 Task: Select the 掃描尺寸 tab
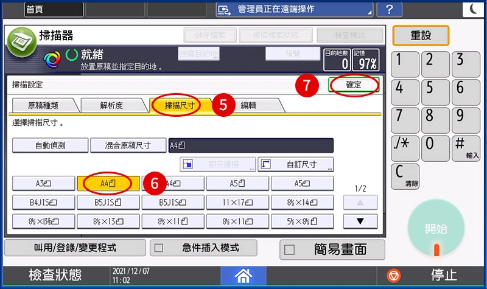[x=180, y=105]
